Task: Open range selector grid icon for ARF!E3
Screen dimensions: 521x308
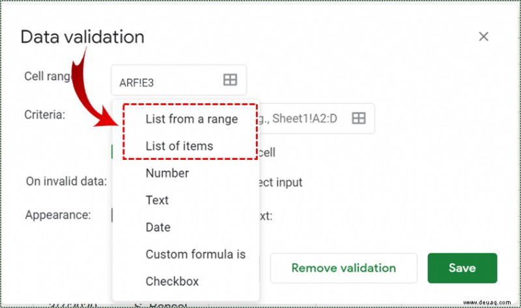Action: 230,80
